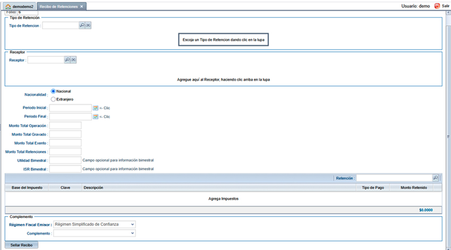Select the Nacional nationality option

click(53, 91)
